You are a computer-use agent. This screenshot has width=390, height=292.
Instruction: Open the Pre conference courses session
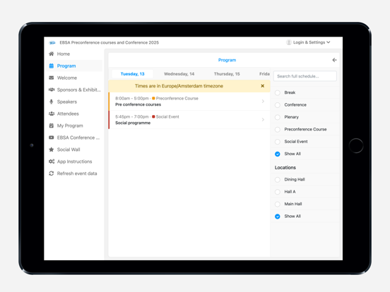pos(189,102)
